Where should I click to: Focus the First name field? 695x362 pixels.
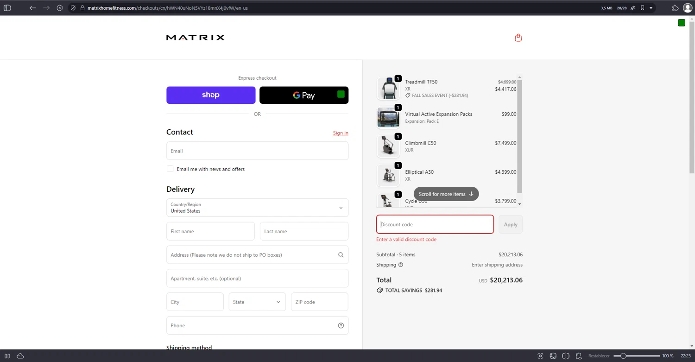[x=210, y=231]
